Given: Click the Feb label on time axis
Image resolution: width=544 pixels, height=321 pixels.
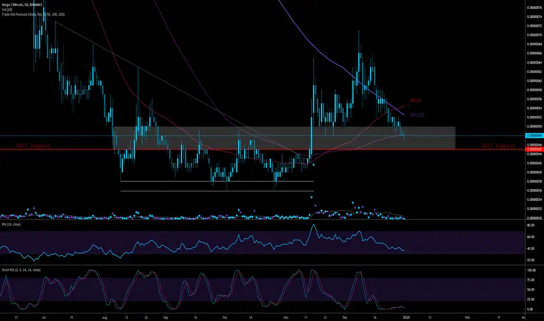Looking at the screenshot, I should pos(467,317).
